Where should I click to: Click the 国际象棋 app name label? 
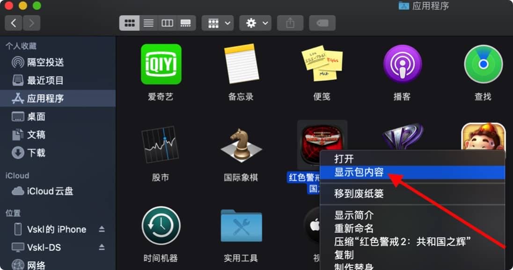click(x=241, y=178)
